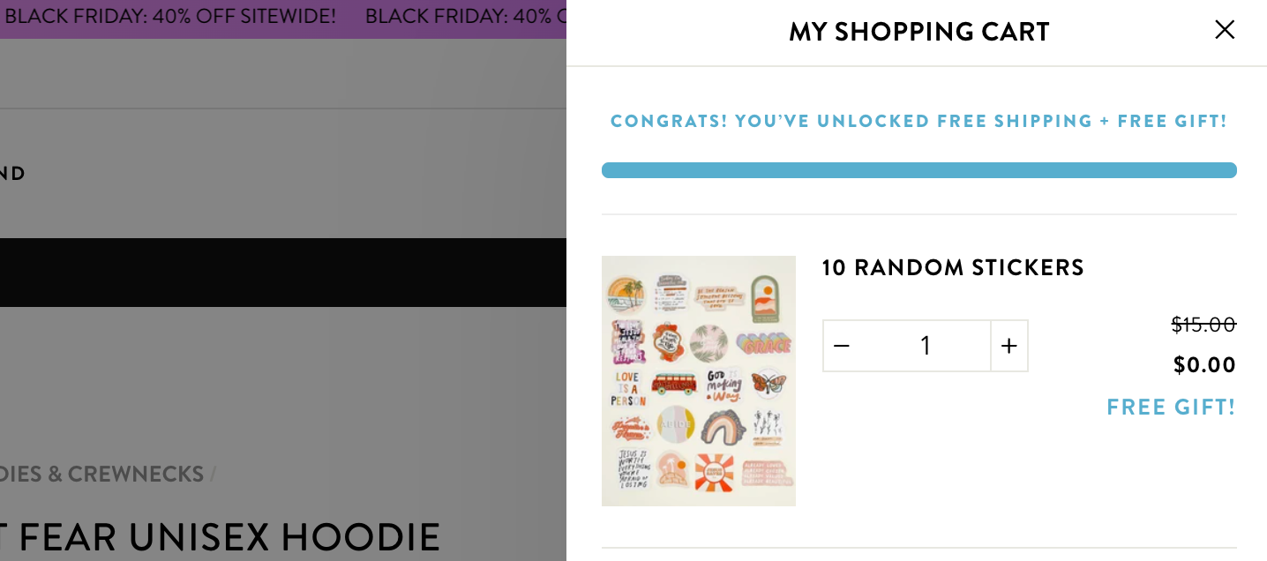1267x561 pixels.
Task: Click the rainbow sticker in the product image
Action: point(723,429)
